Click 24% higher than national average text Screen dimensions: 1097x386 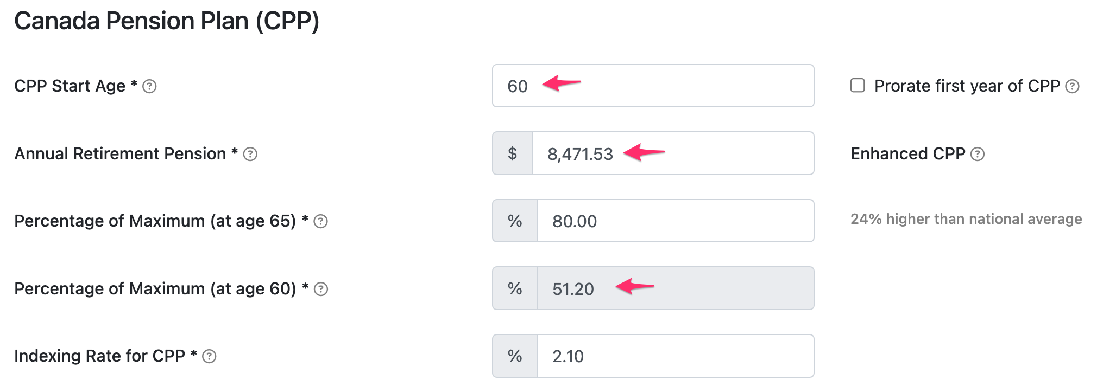[x=966, y=219]
